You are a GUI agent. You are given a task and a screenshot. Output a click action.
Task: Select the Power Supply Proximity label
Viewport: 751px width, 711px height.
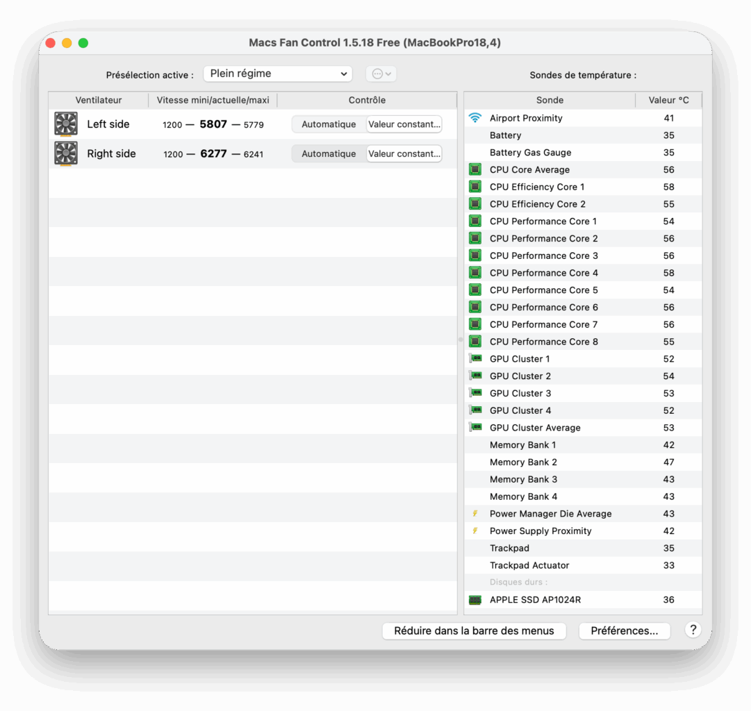tap(540, 531)
